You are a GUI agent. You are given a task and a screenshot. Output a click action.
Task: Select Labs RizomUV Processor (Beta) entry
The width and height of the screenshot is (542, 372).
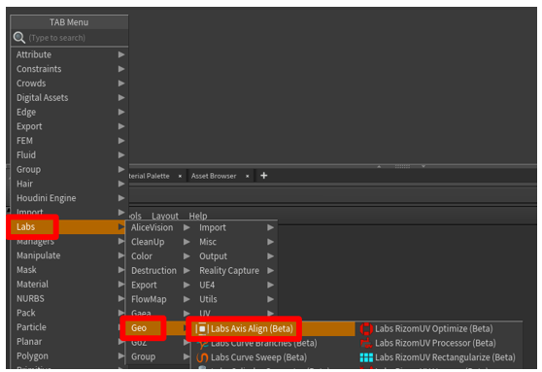coord(439,343)
